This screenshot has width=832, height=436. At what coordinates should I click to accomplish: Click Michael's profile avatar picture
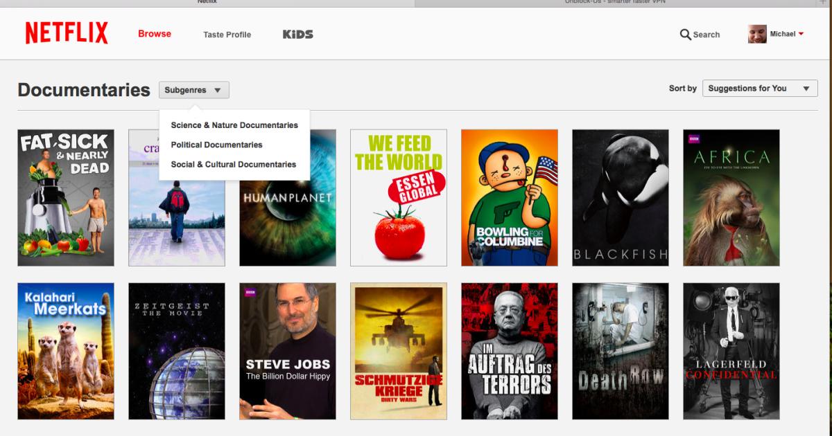[757, 34]
